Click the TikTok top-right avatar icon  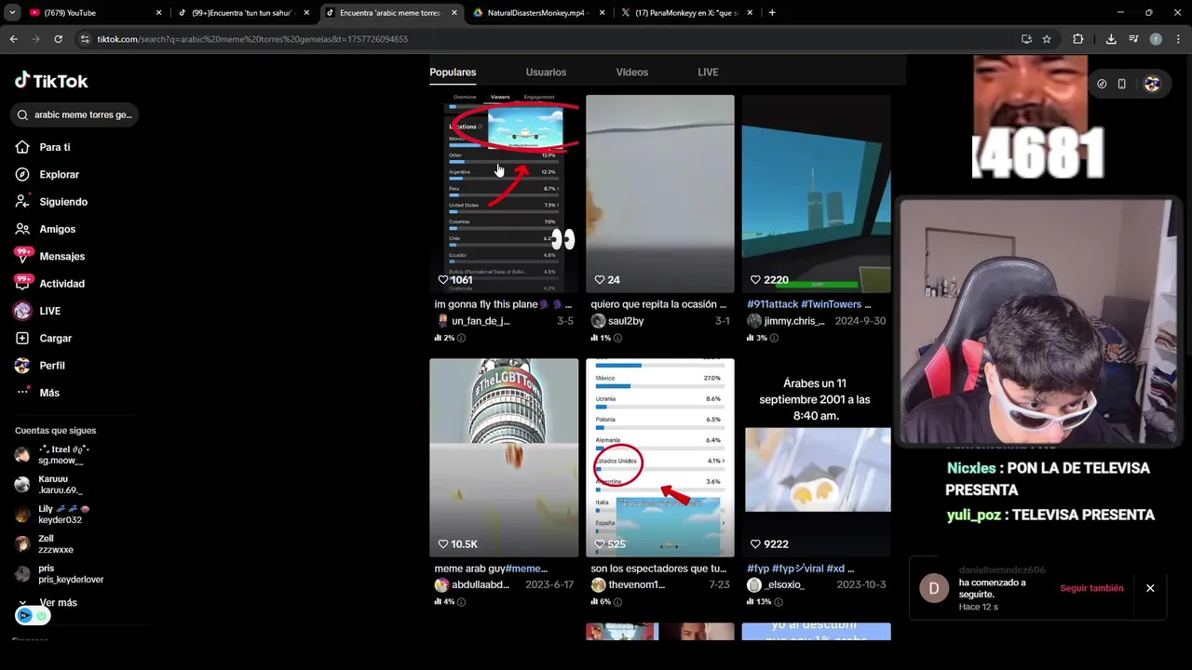coord(1152,84)
